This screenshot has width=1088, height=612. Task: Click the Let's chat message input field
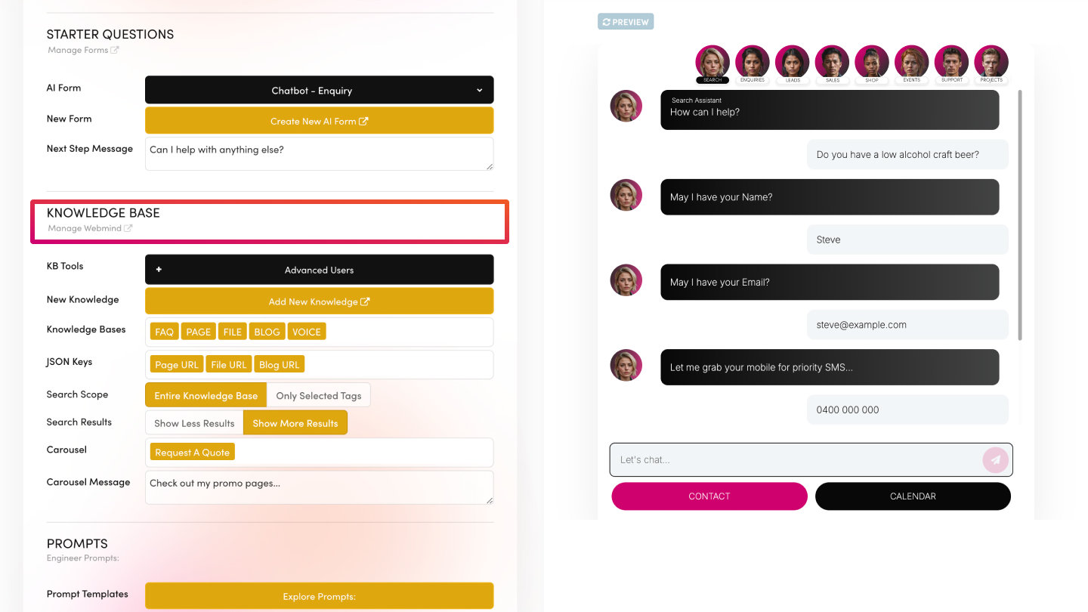[811, 459]
